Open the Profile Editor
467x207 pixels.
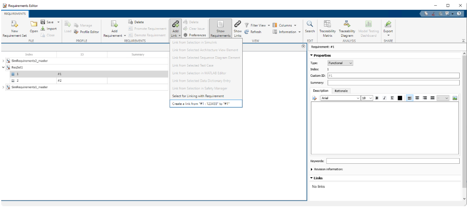(x=87, y=32)
